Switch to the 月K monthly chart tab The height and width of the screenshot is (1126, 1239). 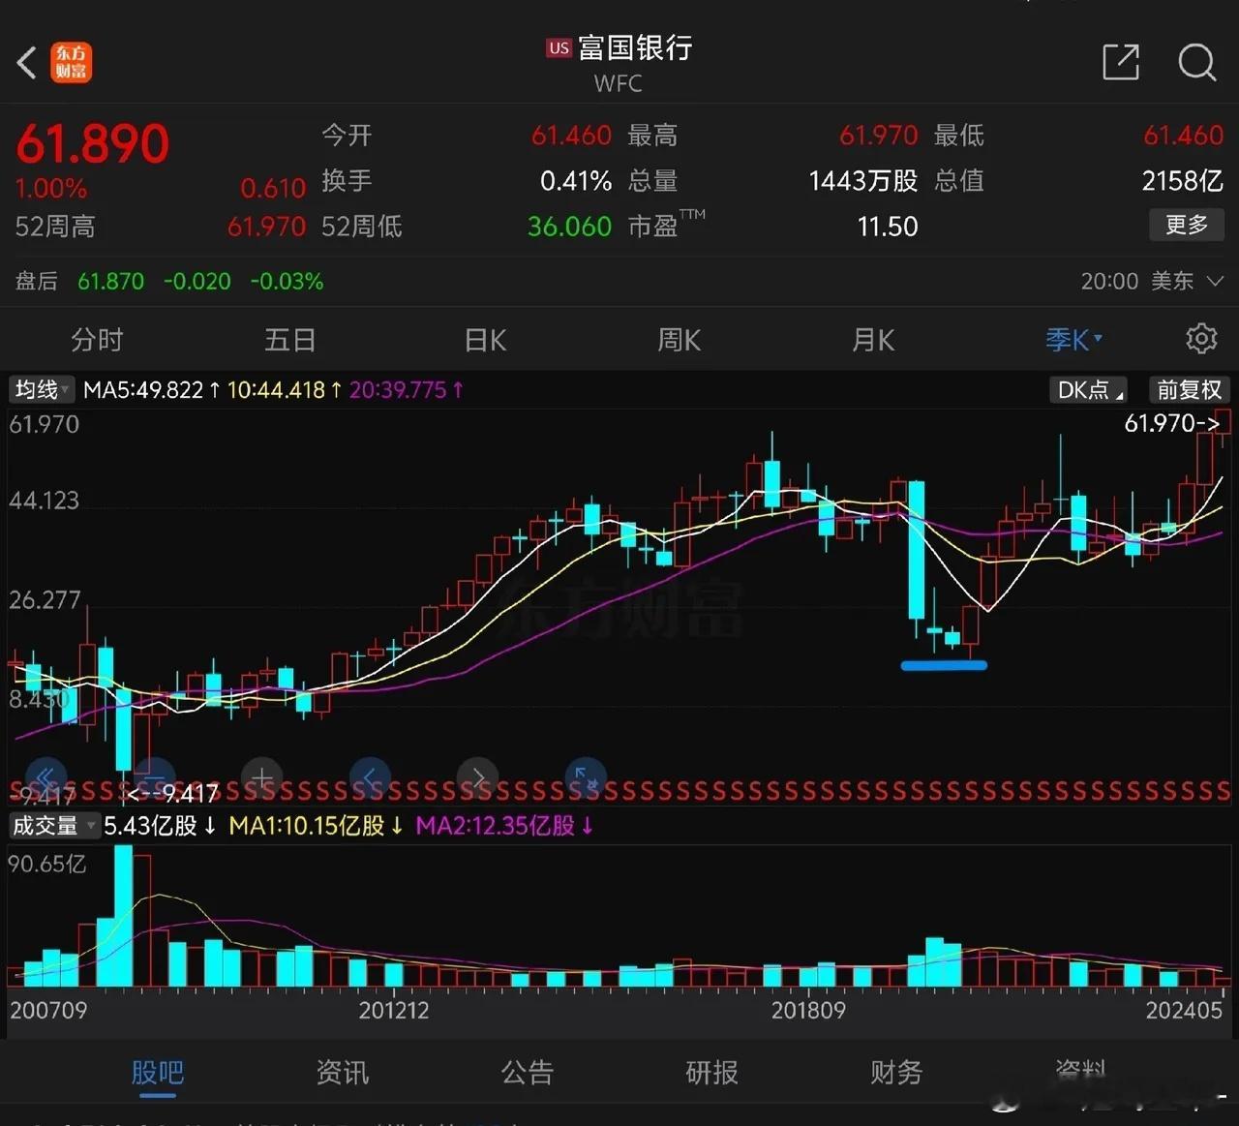click(x=872, y=340)
